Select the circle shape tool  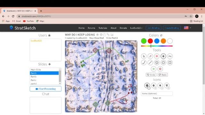click(x=163, y=63)
